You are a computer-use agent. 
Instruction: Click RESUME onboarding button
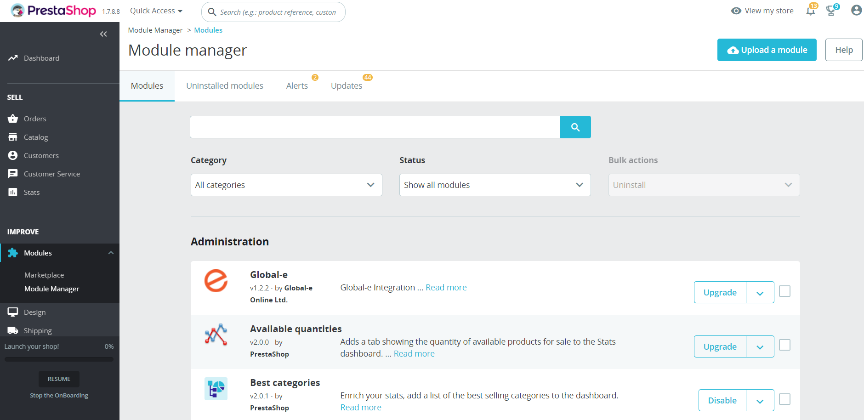[59, 379]
